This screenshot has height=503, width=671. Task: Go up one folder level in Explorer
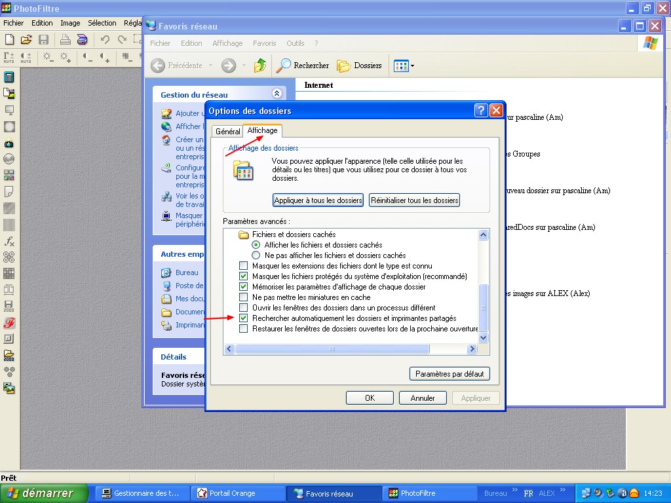pyautogui.click(x=260, y=65)
